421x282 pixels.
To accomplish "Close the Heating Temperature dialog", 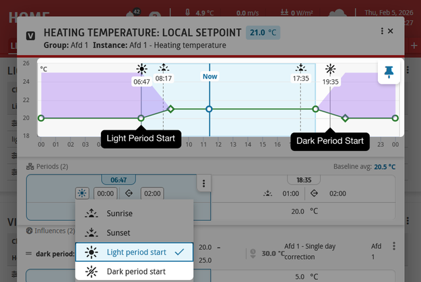I will (391, 32).
